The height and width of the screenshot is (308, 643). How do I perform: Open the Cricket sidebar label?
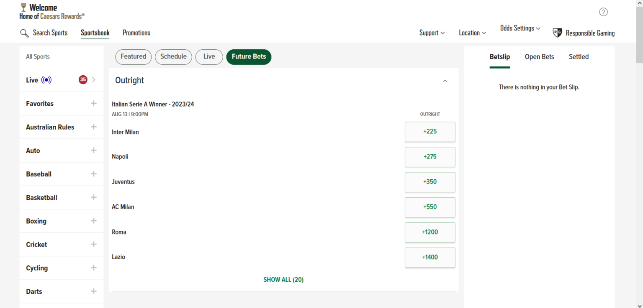pos(36,244)
